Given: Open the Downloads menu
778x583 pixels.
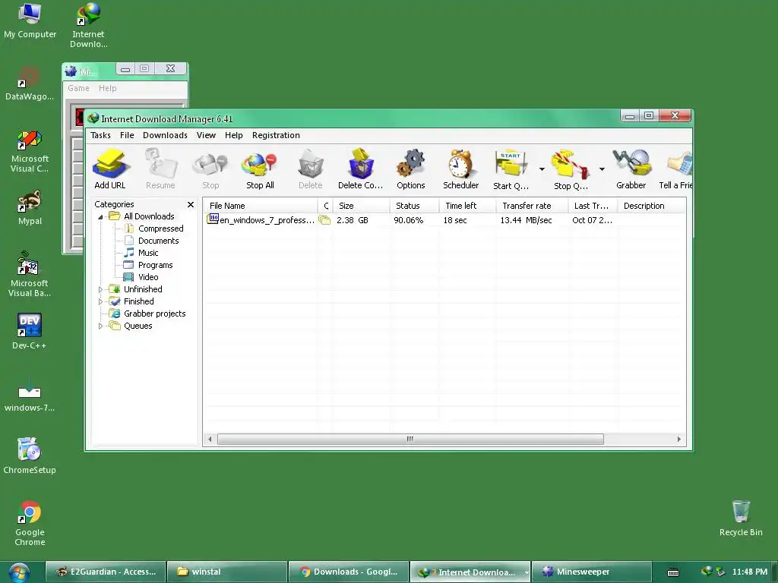Looking at the screenshot, I should pyautogui.click(x=165, y=135).
